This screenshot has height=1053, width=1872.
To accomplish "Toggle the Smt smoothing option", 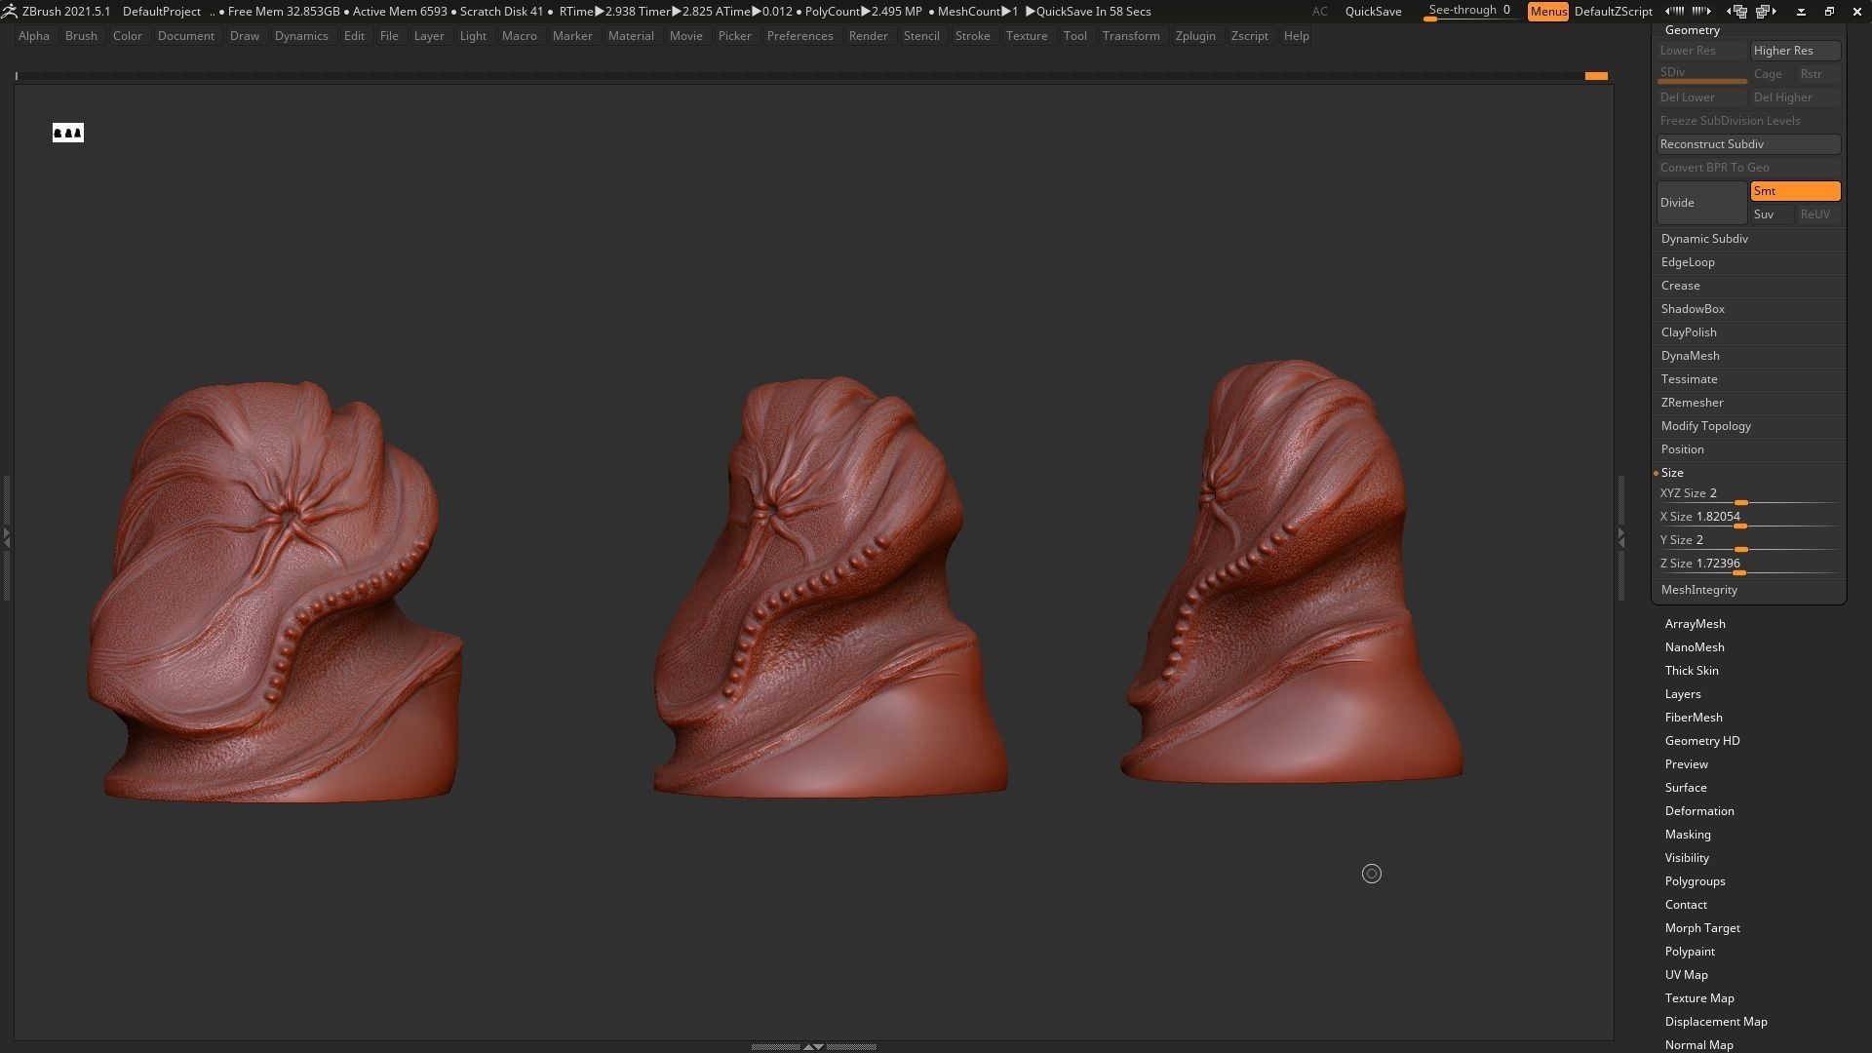I will [1794, 191].
